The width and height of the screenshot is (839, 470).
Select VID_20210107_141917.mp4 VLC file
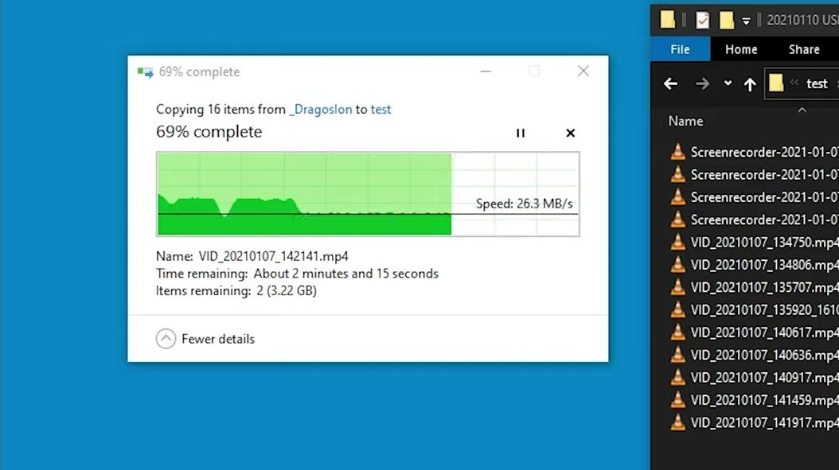pyautogui.click(x=754, y=422)
